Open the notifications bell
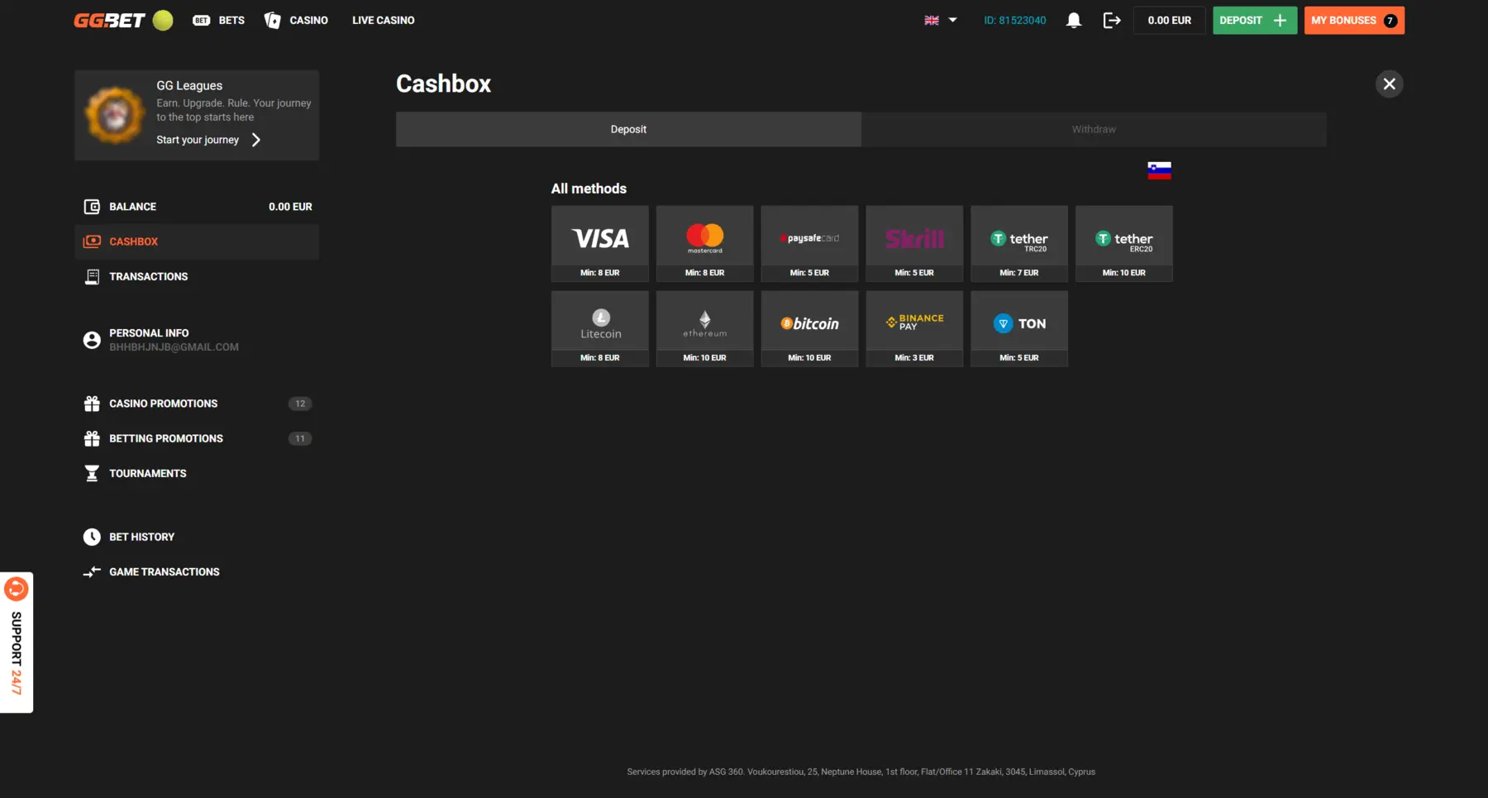The height and width of the screenshot is (798, 1488). click(x=1073, y=21)
